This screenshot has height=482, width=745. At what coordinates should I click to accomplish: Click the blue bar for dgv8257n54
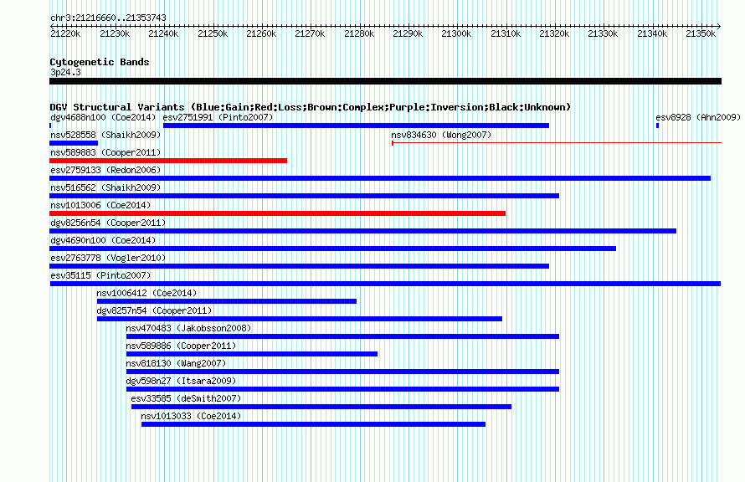[300, 319]
